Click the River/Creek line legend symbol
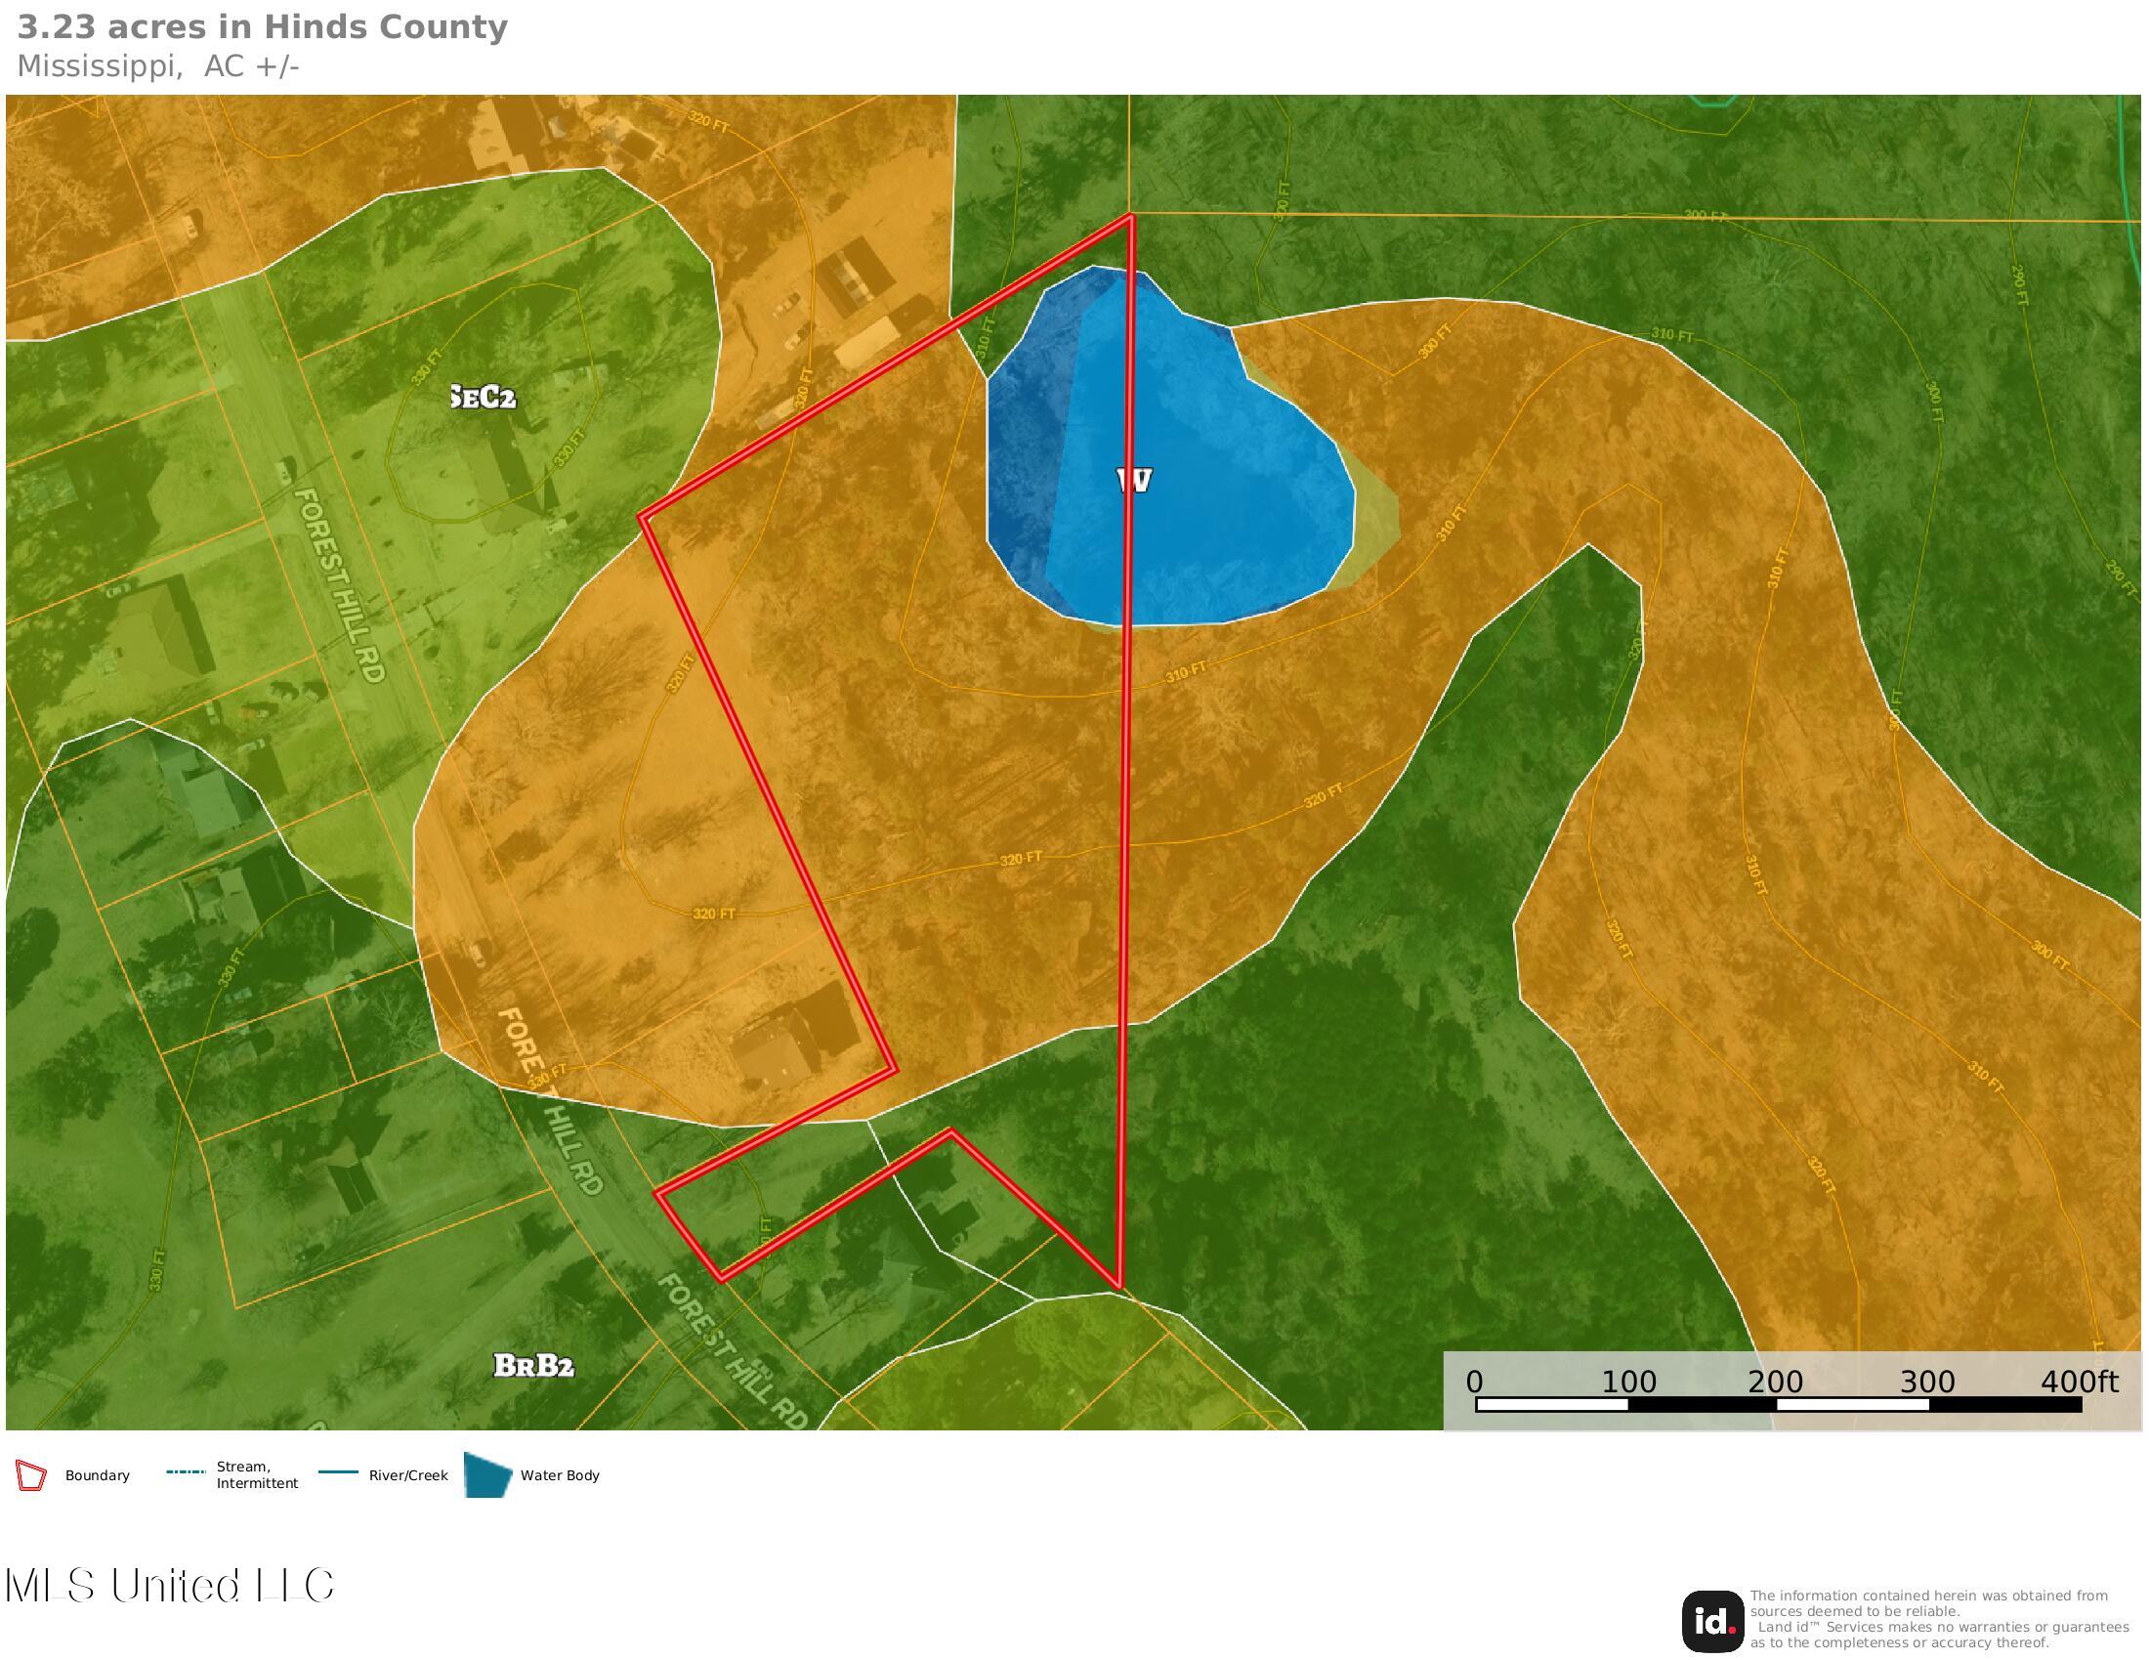 (338, 1473)
